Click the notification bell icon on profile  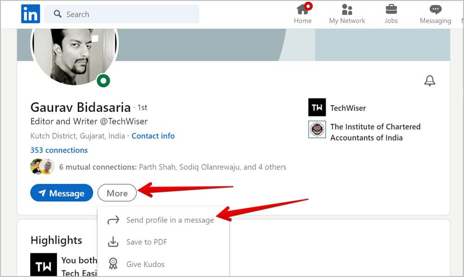point(430,80)
